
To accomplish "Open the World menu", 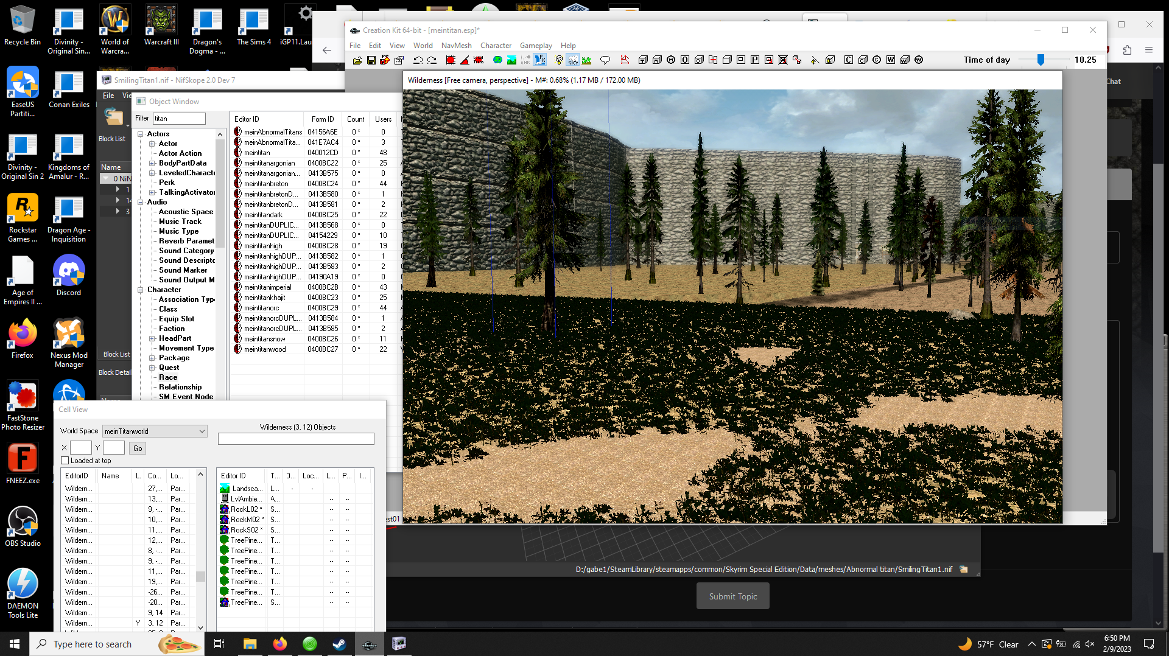I will 423,46.
